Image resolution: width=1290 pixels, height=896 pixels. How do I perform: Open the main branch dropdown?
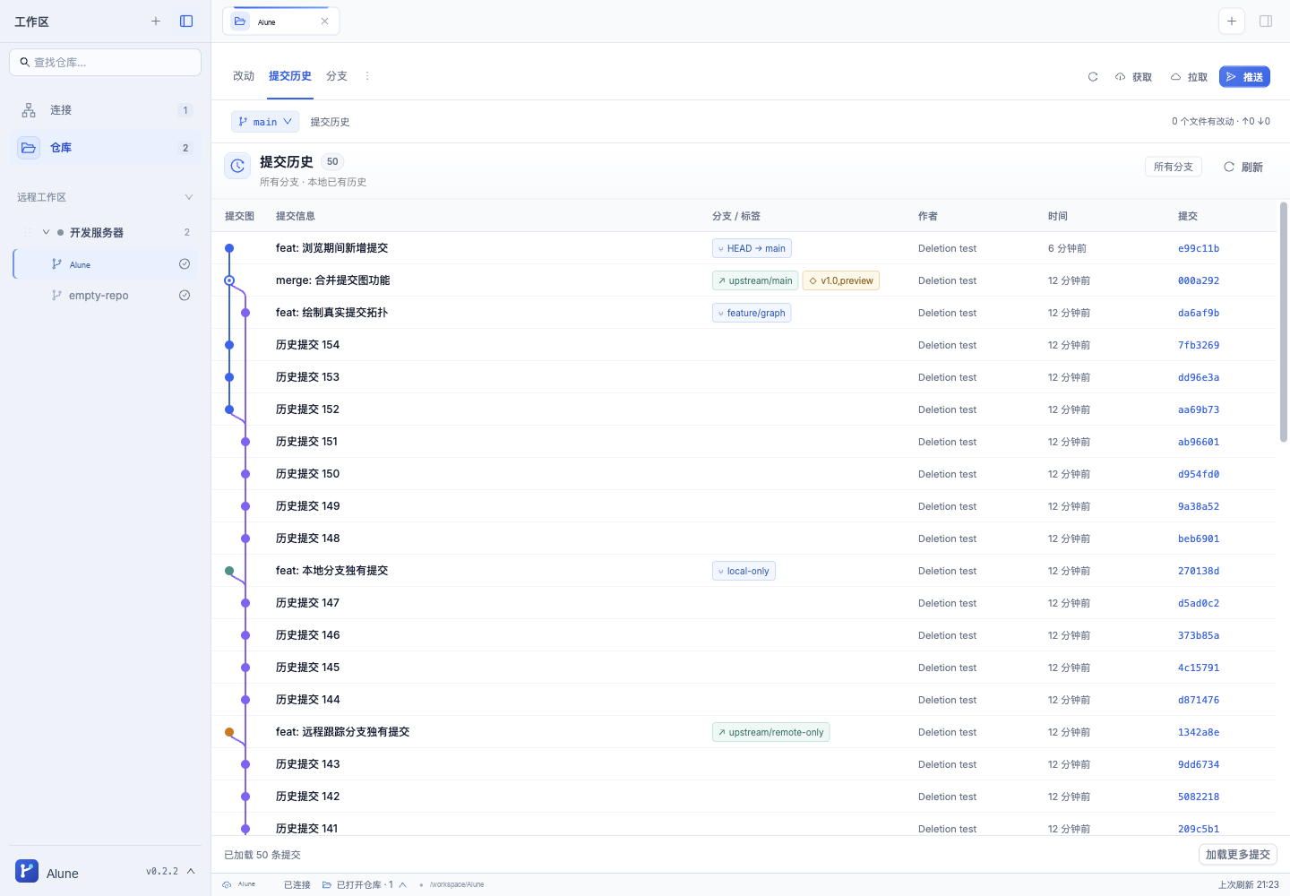tap(265, 122)
